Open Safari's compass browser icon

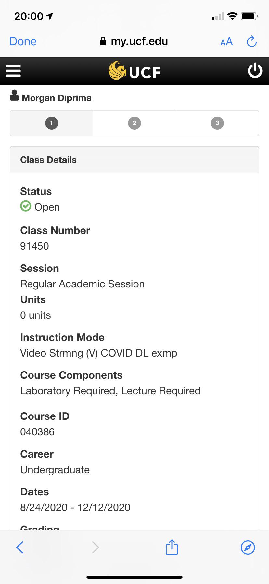(248, 547)
